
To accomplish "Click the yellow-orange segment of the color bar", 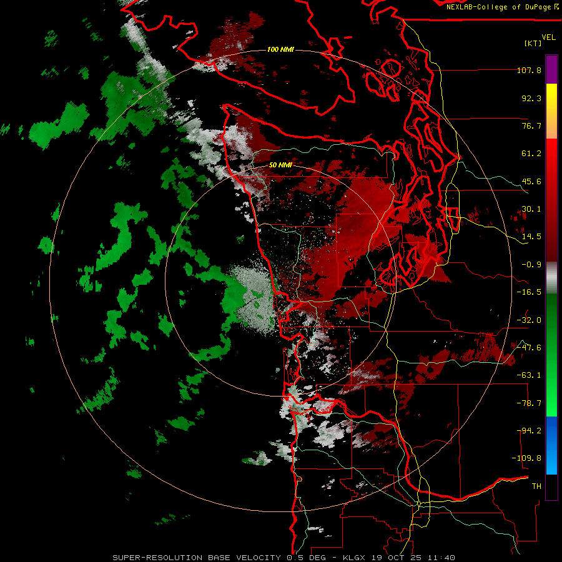I will point(551,111).
